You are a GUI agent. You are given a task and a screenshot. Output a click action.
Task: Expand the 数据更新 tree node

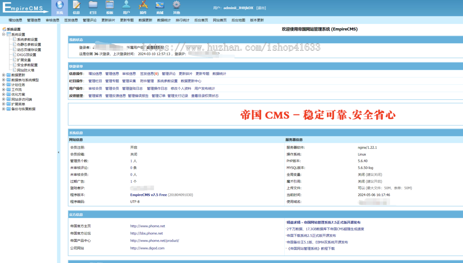point(4,75)
